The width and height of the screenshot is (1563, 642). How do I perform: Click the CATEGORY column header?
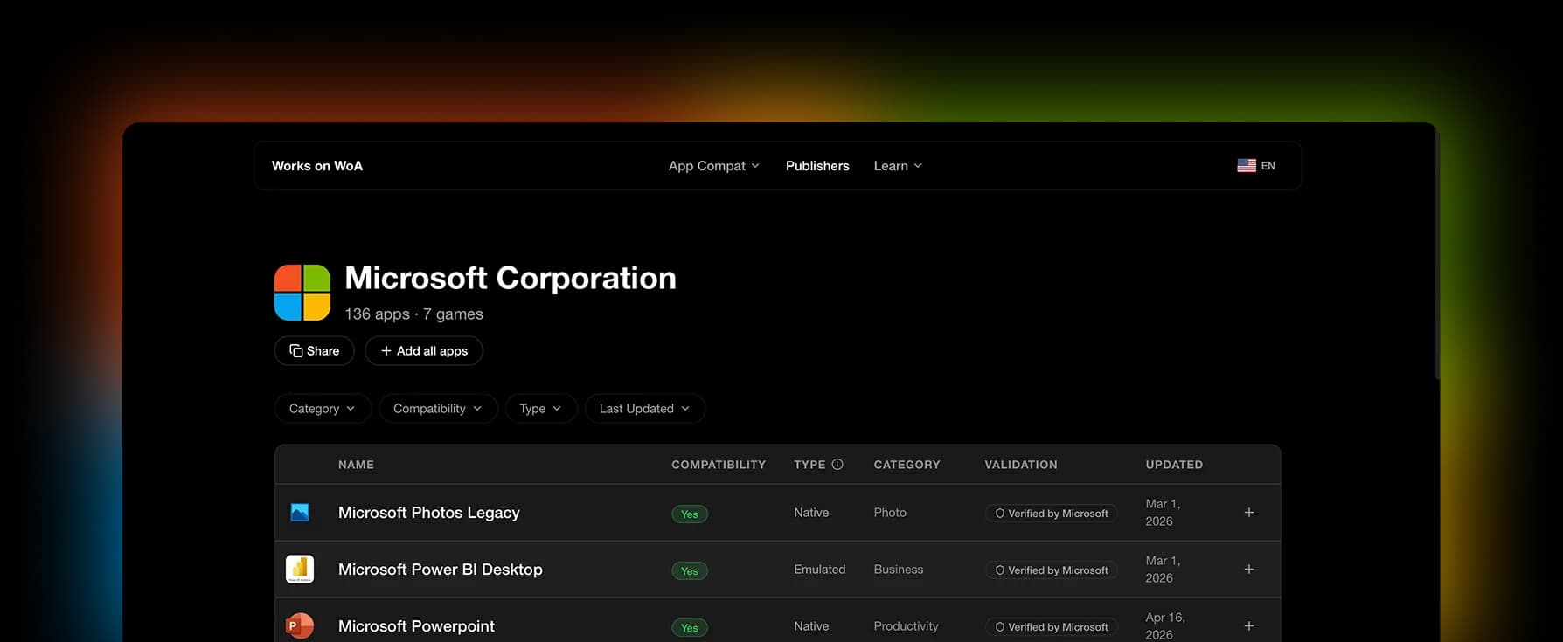pos(907,465)
